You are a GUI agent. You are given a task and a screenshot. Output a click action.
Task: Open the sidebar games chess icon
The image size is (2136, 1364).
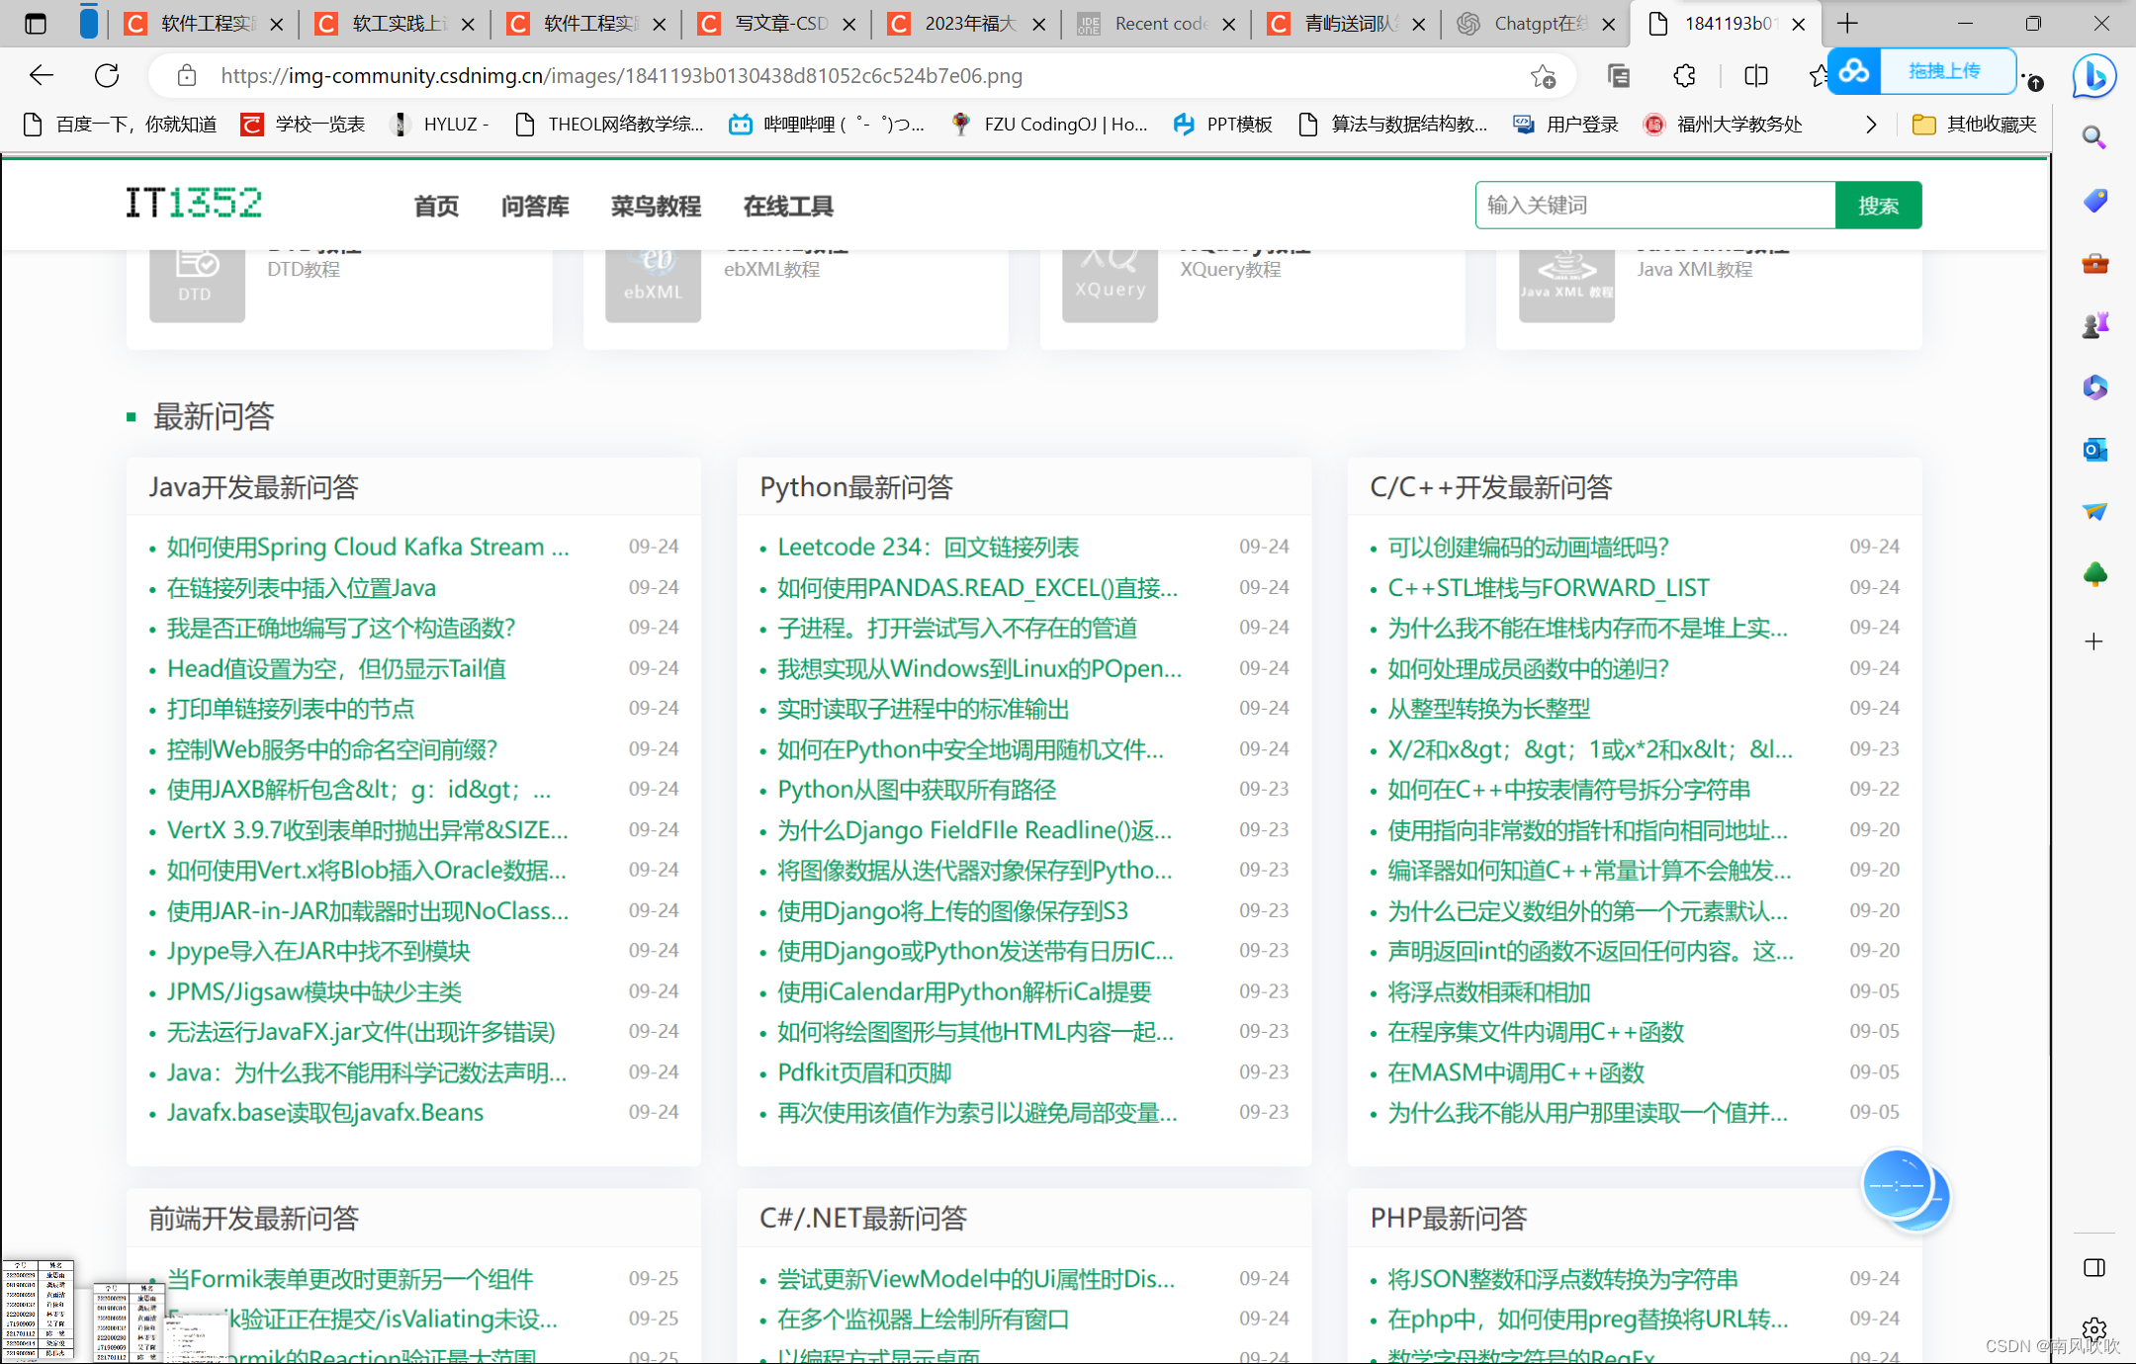2094,324
